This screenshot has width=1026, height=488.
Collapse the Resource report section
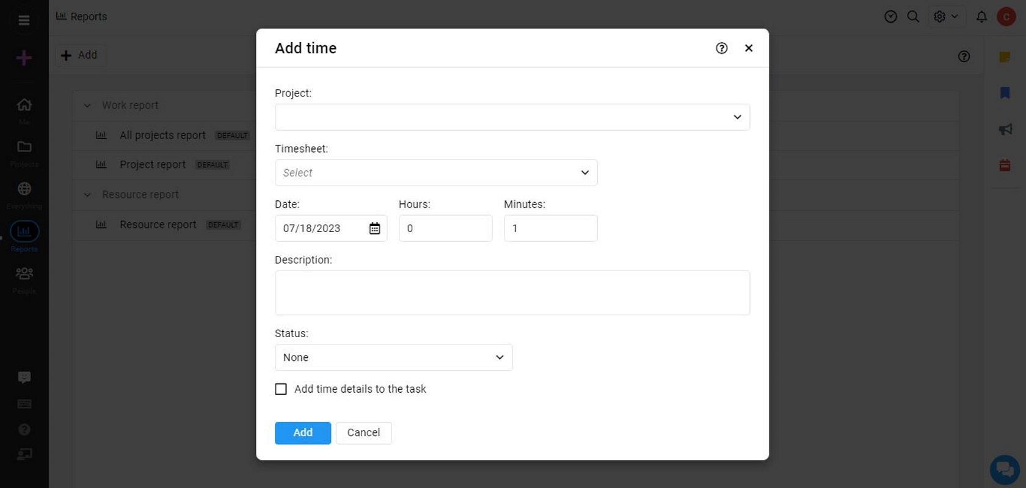coord(87,195)
